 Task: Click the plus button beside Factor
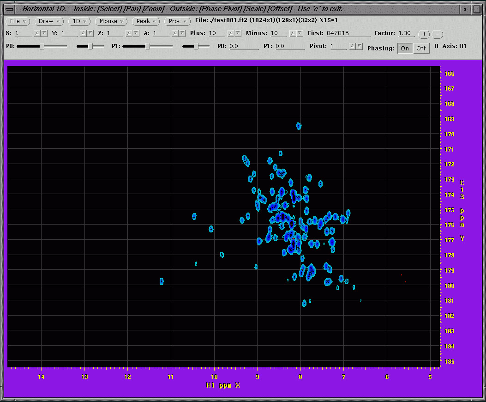[x=424, y=34]
